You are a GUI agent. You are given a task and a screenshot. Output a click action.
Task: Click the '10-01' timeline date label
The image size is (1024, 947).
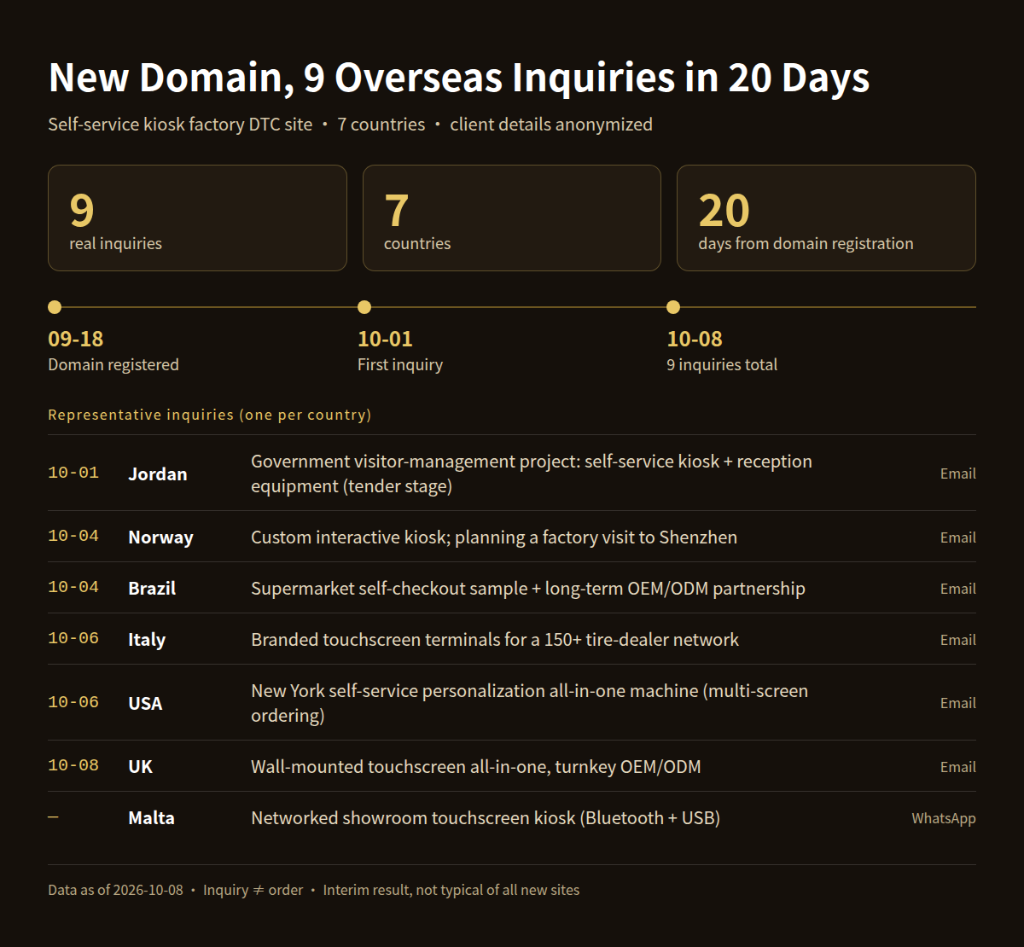coord(386,339)
